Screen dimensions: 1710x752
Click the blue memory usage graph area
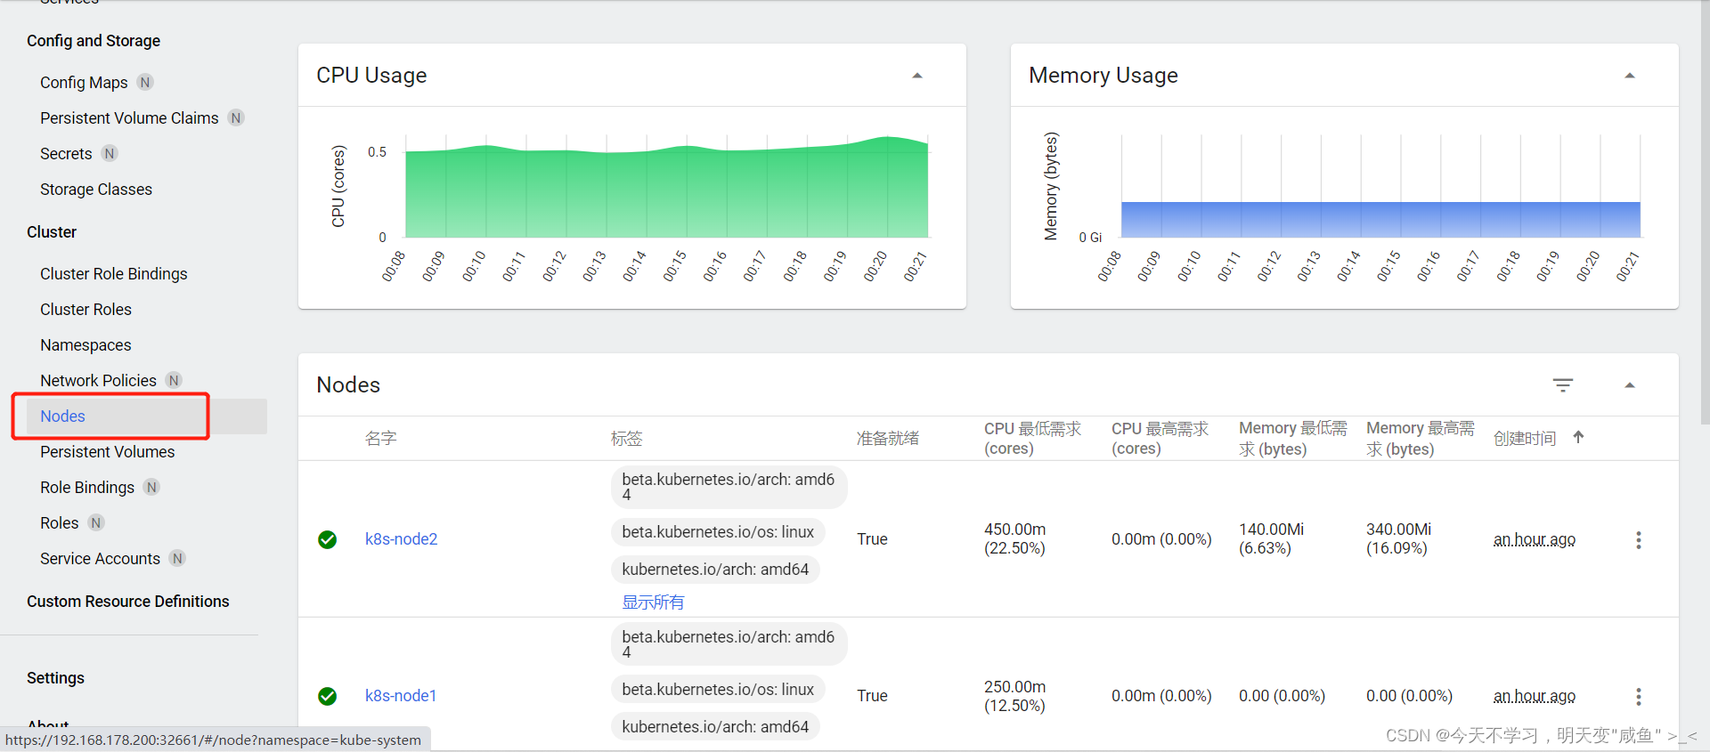[1380, 219]
